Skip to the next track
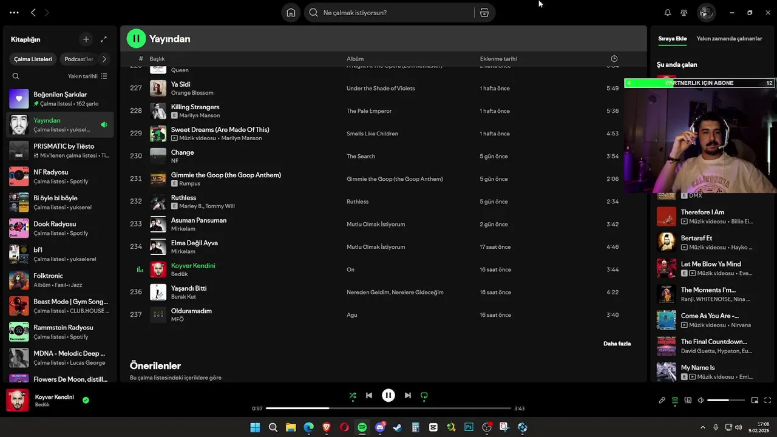 [x=408, y=396]
